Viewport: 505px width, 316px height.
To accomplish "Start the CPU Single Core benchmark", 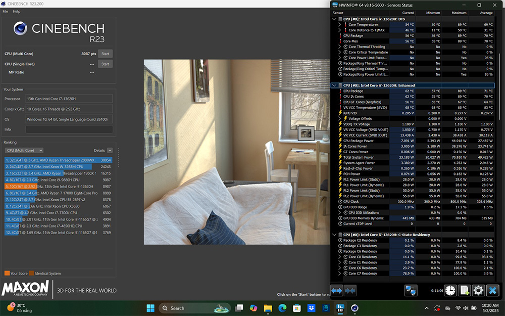I will pyautogui.click(x=106, y=64).
